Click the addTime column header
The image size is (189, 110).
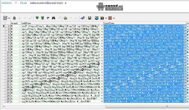(x=63, y=23)
